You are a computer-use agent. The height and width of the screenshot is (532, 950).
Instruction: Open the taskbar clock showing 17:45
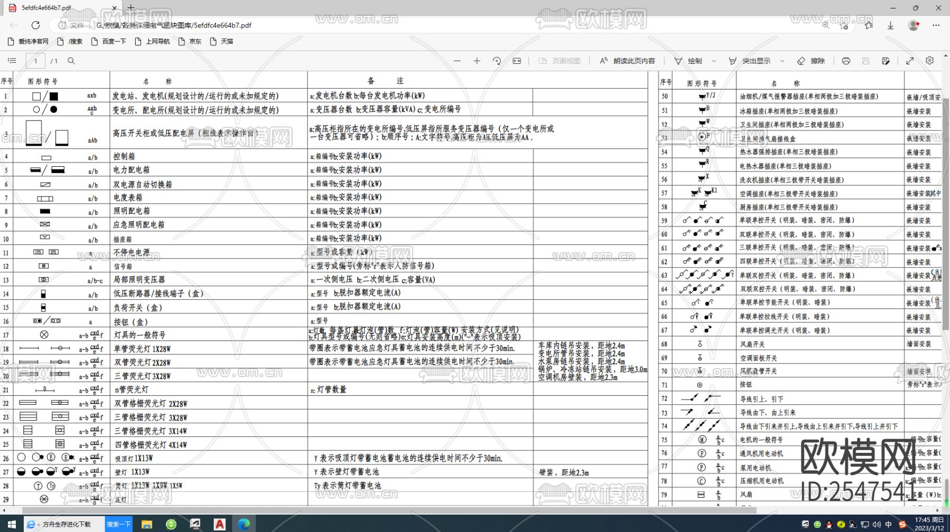pos(929,524)
